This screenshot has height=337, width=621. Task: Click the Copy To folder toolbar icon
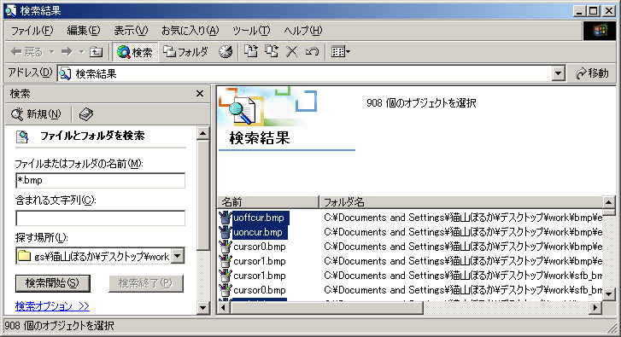tap(272, 52)
